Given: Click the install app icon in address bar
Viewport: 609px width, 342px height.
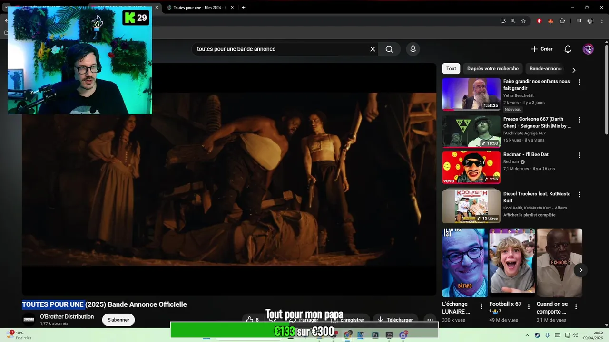Looking at the screenshot, I should (x=503, y=21).
